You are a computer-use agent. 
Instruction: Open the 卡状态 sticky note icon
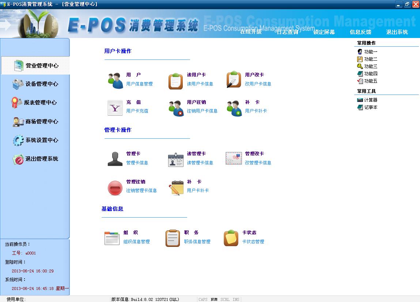coord(231,238)
